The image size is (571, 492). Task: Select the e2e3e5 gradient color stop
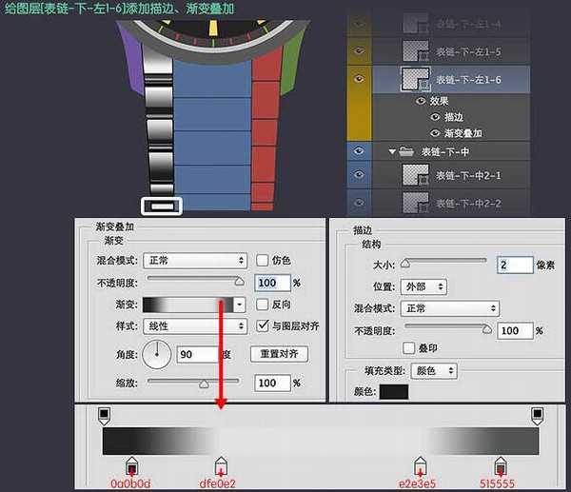(x=419, y=466)
